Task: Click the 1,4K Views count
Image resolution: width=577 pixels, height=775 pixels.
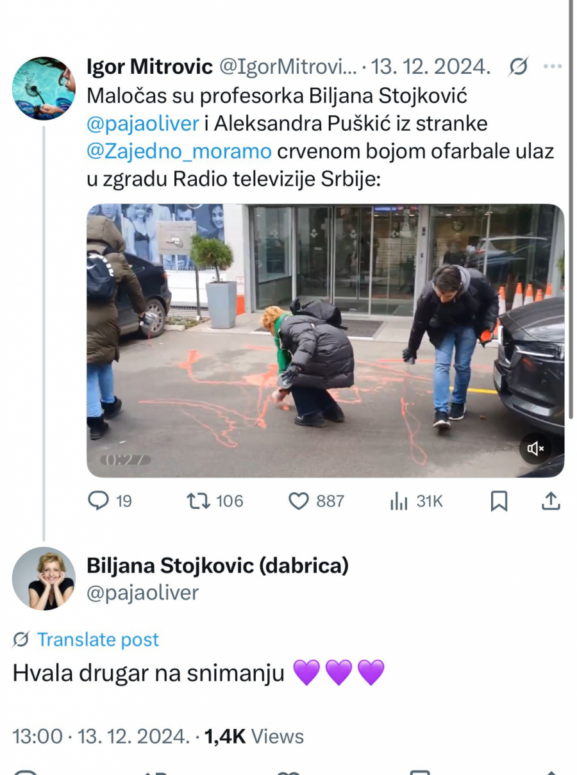Action: (x=254, y=737)
